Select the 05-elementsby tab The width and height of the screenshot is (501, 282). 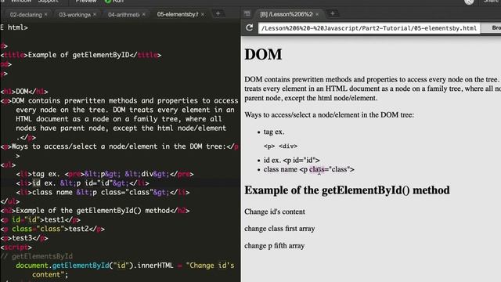tap(178, 14)
